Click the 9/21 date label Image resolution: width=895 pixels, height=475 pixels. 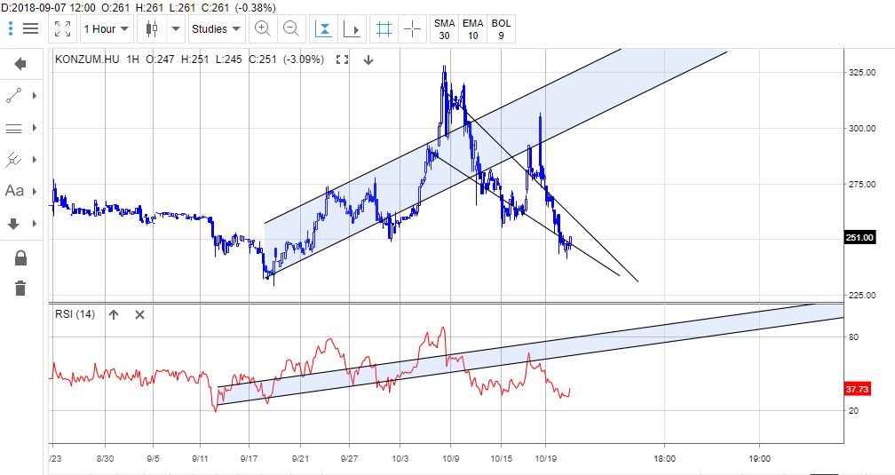tap(300, 458)
